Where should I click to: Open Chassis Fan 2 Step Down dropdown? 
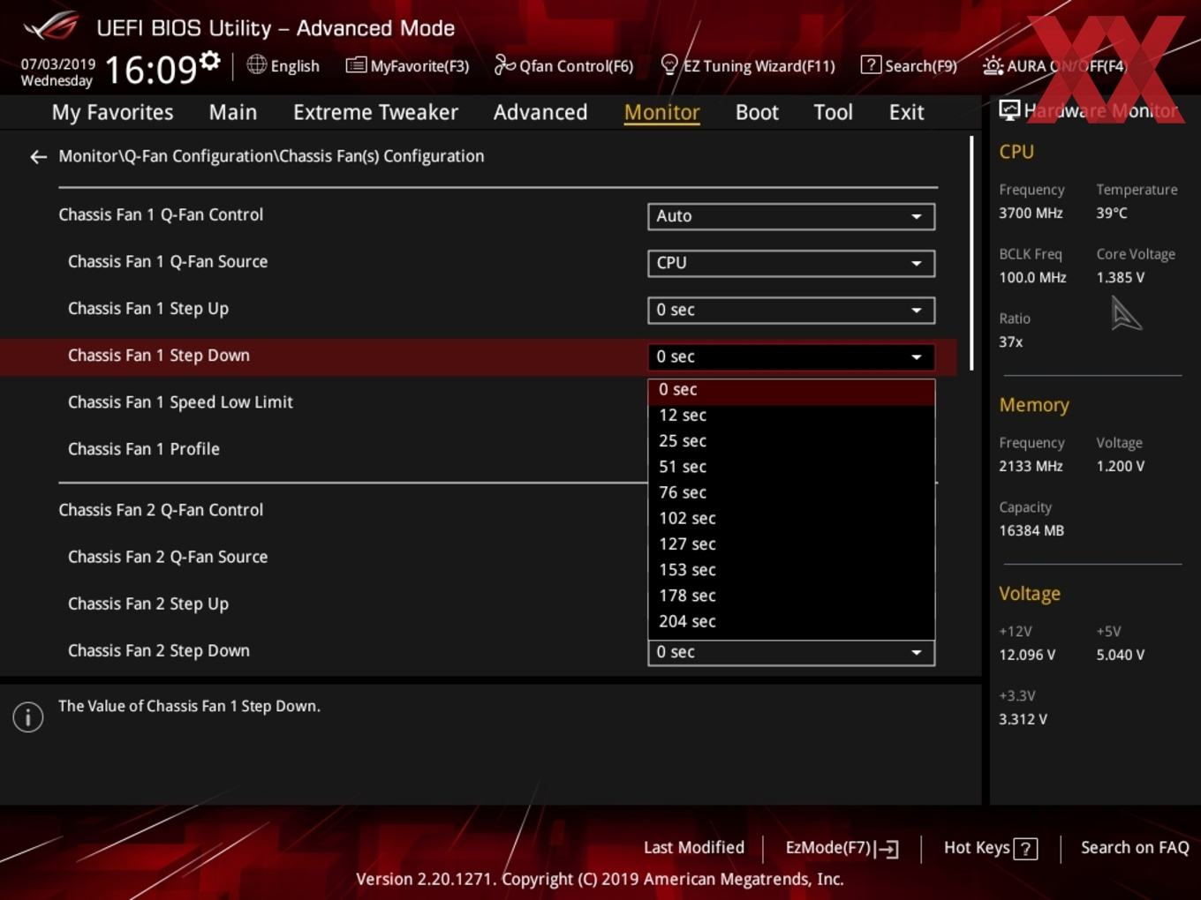click(791, 652)
